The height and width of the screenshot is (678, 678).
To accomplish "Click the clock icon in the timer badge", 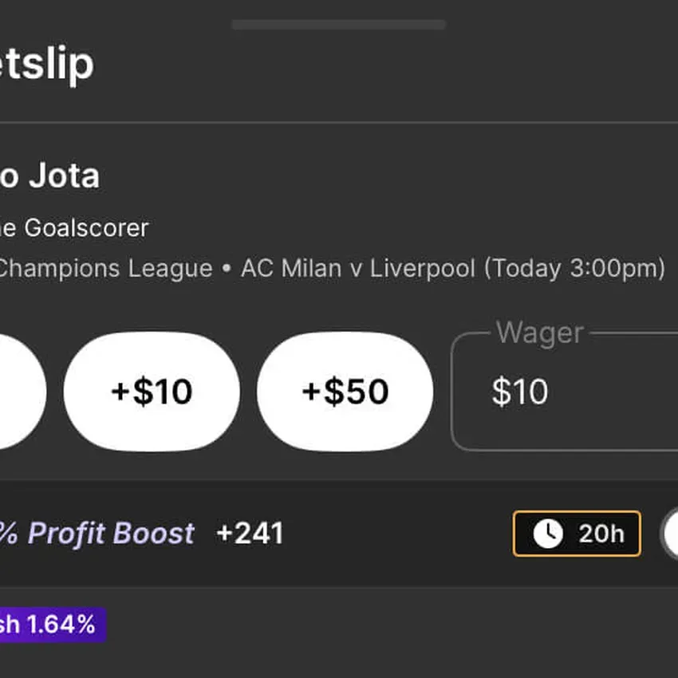I will 548,534.
